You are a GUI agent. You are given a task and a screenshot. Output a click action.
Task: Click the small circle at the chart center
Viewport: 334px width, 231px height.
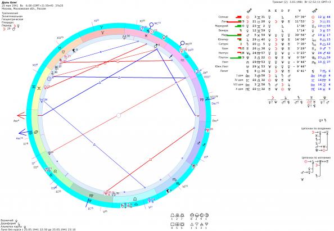point(119,116)
